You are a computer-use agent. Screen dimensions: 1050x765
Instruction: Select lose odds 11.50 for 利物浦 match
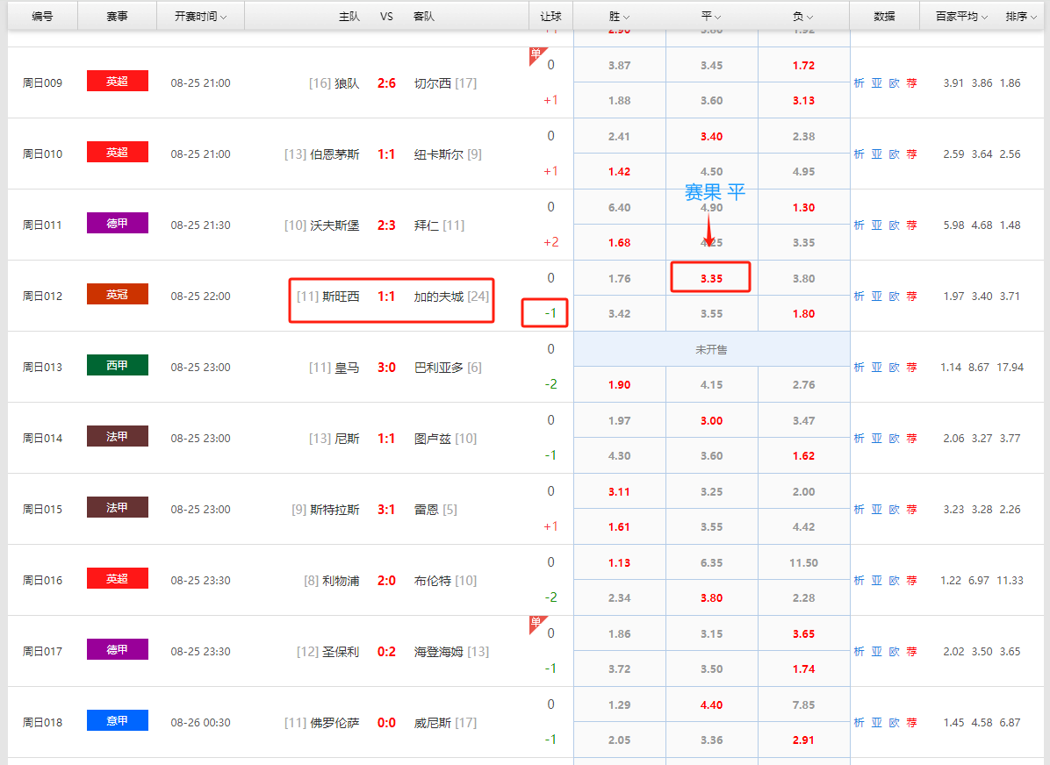click(803, 563)
